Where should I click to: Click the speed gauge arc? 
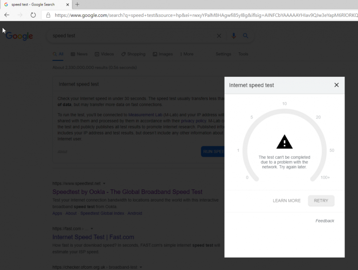[x=285, y=145]
